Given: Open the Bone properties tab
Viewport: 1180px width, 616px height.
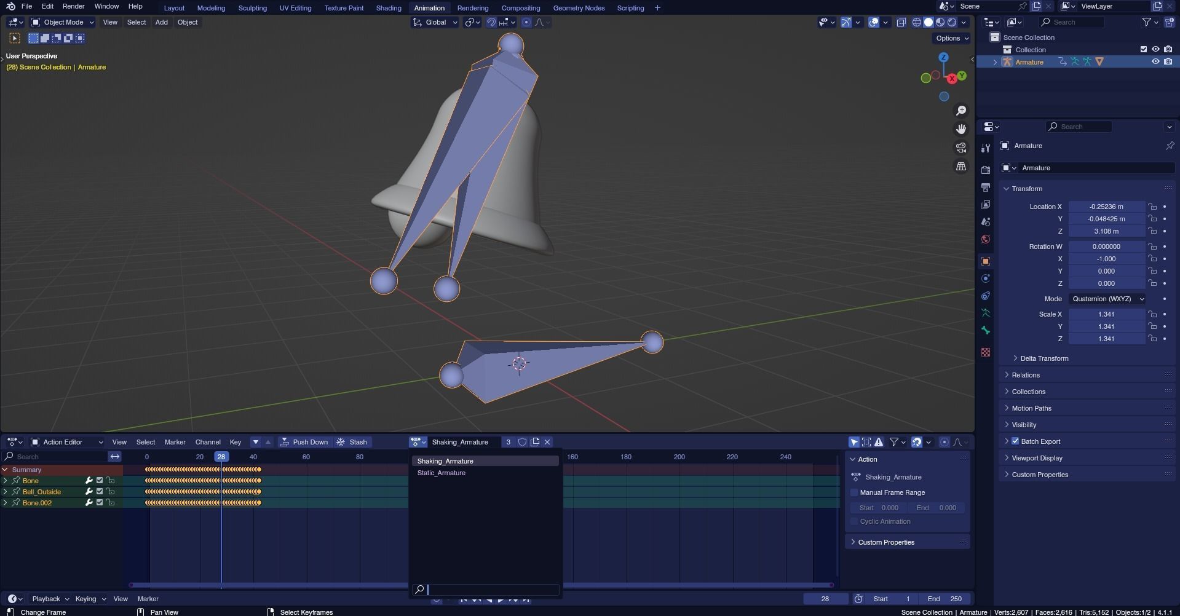Looking at the screenshot, I should click(x=986, y=330).
